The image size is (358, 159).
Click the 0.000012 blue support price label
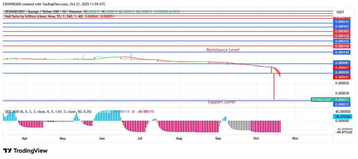pos(342,104)
